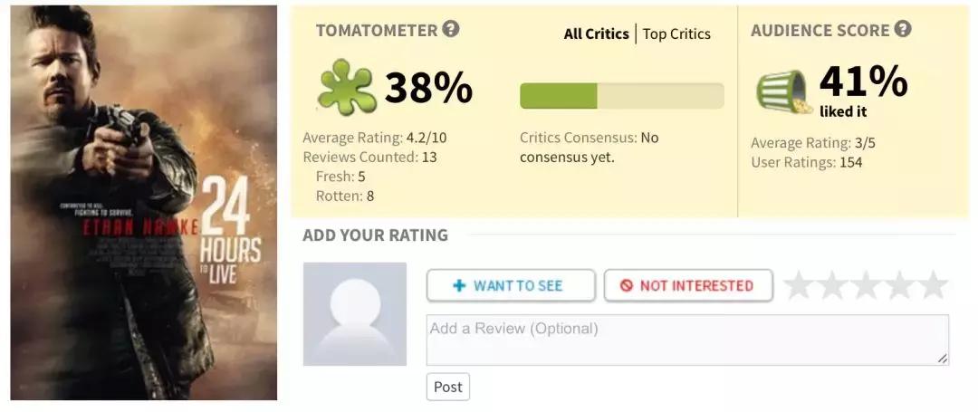Open the 24 Hours to Live poster

pos(144,203)
